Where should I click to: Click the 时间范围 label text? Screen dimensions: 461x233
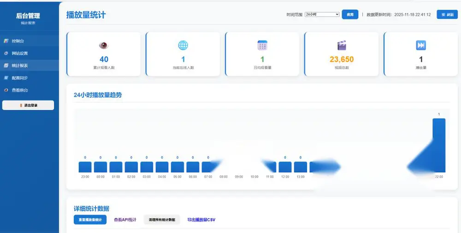[x=294, y=14]
